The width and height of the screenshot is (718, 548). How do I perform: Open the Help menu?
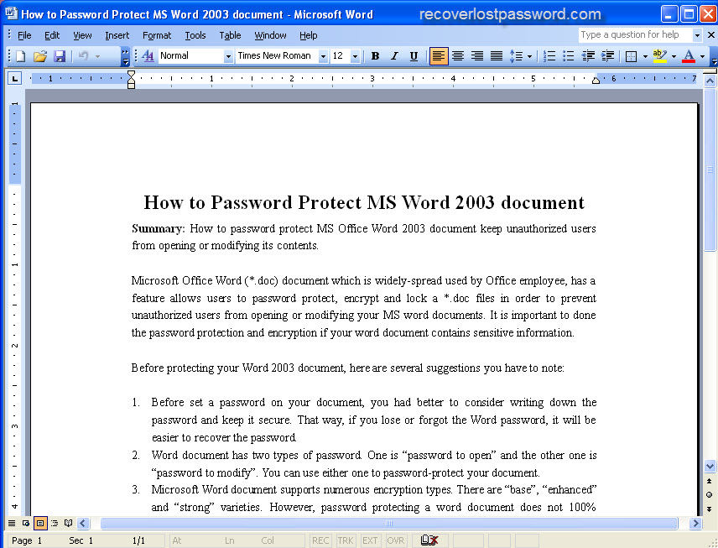308,35
